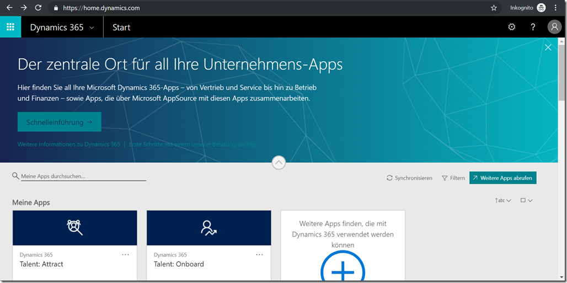Open Erste Schritte mit Beratungspartner link
The width and height of the screenshot is (567, 283).
[x=193, y=144]
